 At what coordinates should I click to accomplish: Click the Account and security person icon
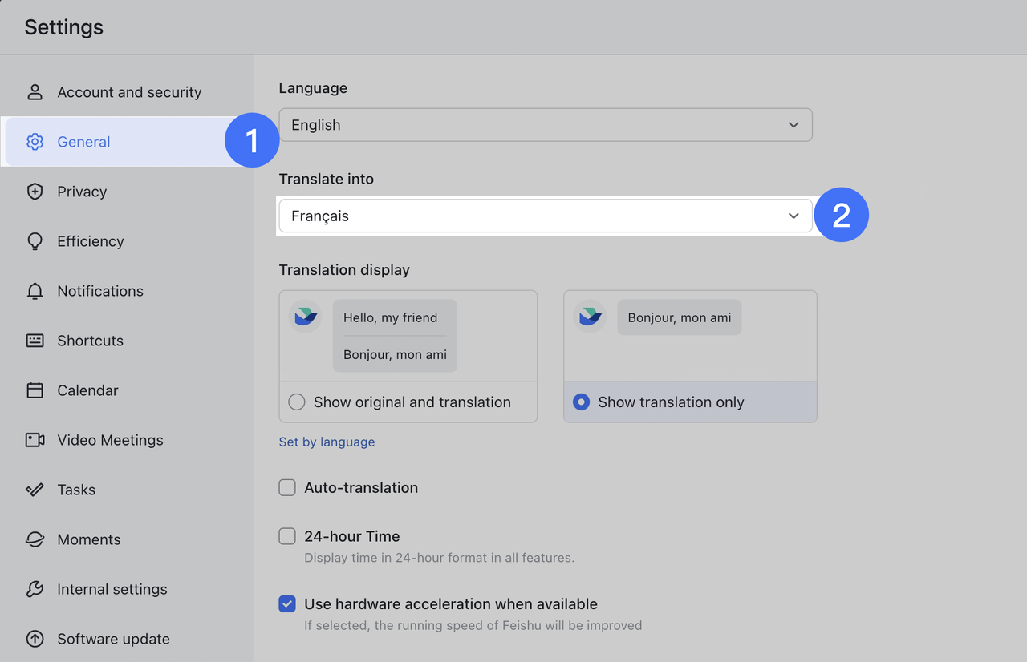point(35,92)
